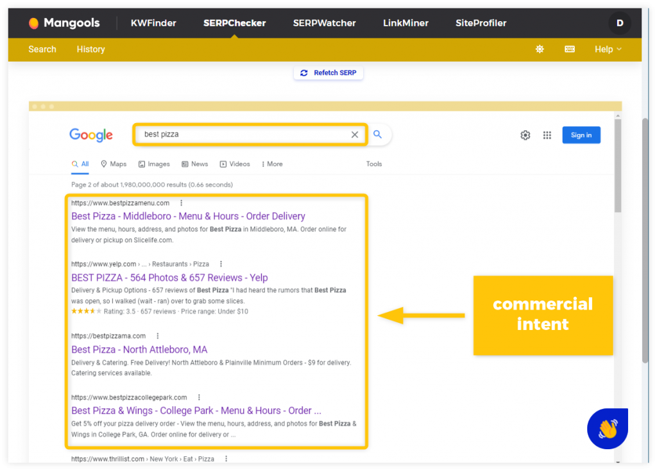Switch to the History tab
The width and height of the screenshot is (657, 471).
coord(90,49)
